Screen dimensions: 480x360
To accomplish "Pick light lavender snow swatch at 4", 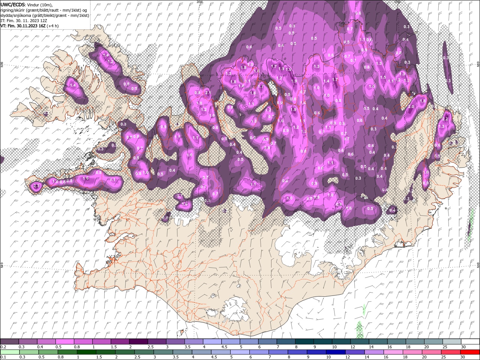I will pyautogui.click(x=212, y=342).
